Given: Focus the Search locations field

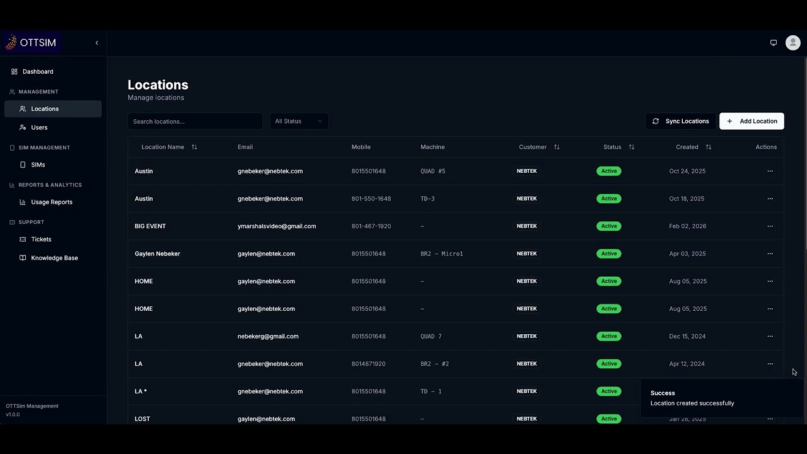Looking at the screenshot, I should click(x=195, y=121).
